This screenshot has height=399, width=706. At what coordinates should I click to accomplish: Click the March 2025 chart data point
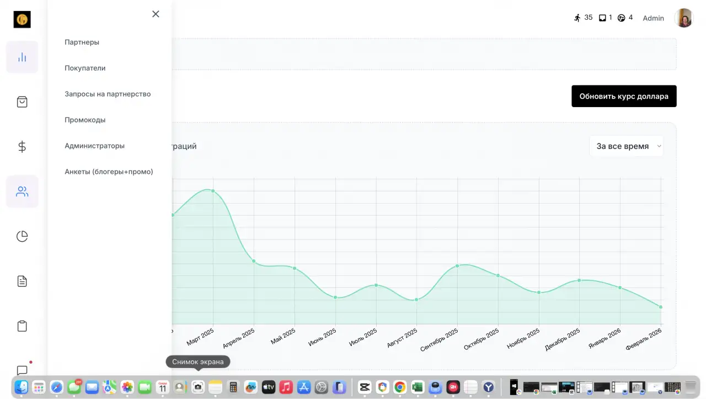coord(213,191)
